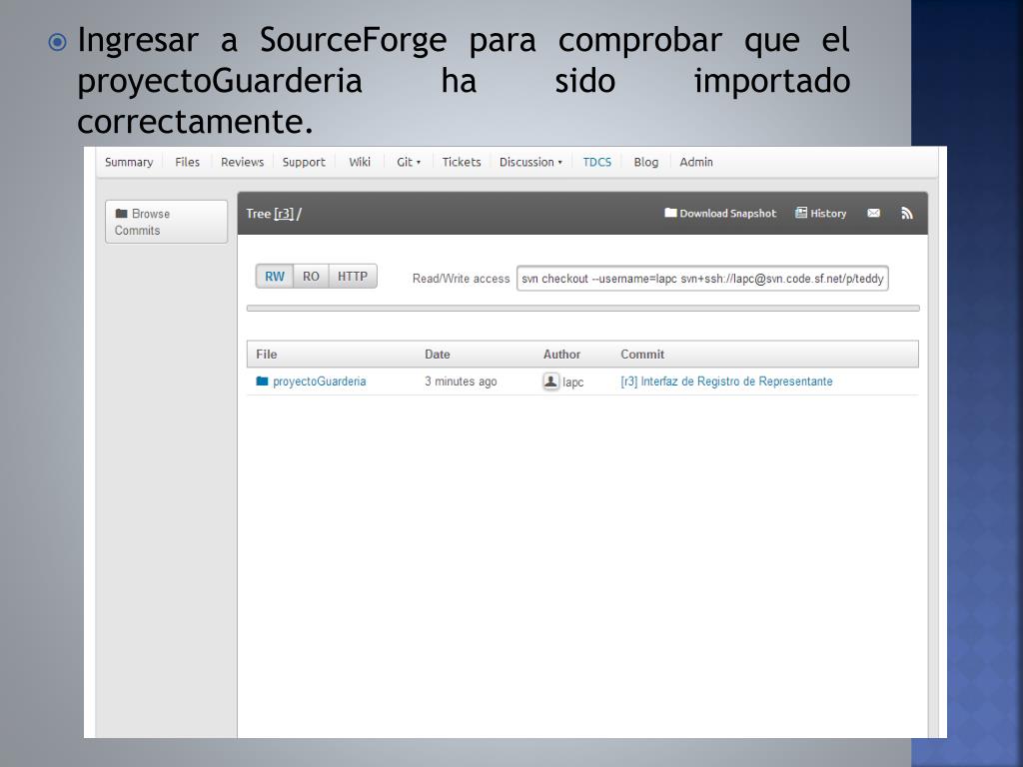Click the '3 minutes ago' date cell
This screenshot has width=1023, height=767.
point(461,381)
